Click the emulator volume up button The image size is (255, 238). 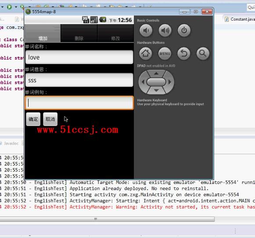click(165, 30)
